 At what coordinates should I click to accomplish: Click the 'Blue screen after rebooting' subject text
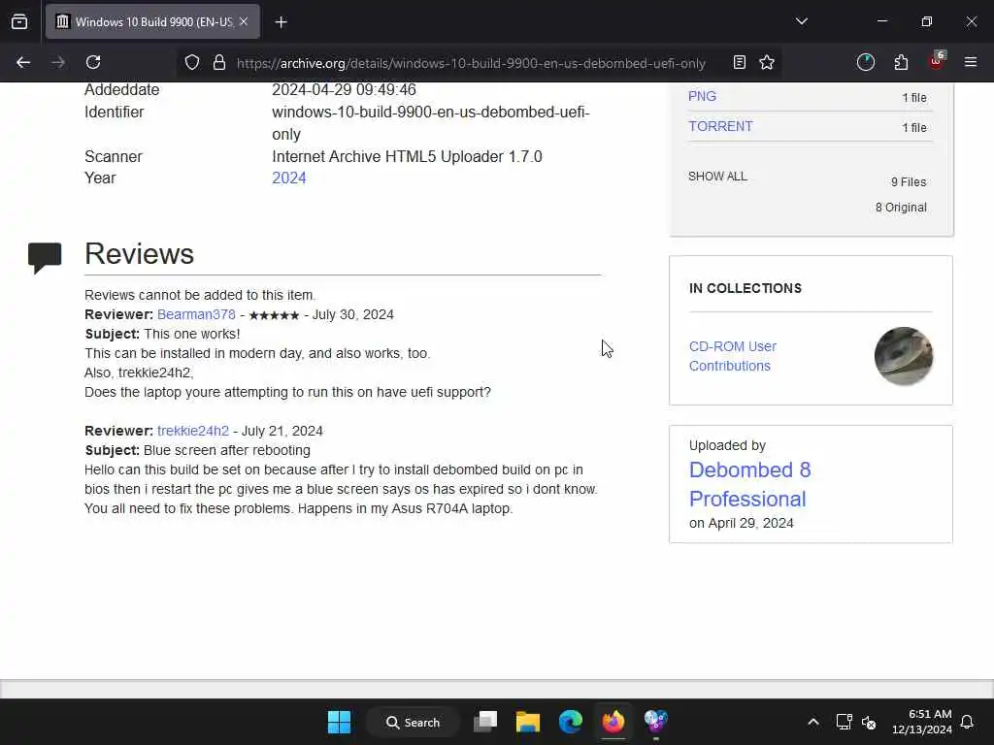[227, 450]
